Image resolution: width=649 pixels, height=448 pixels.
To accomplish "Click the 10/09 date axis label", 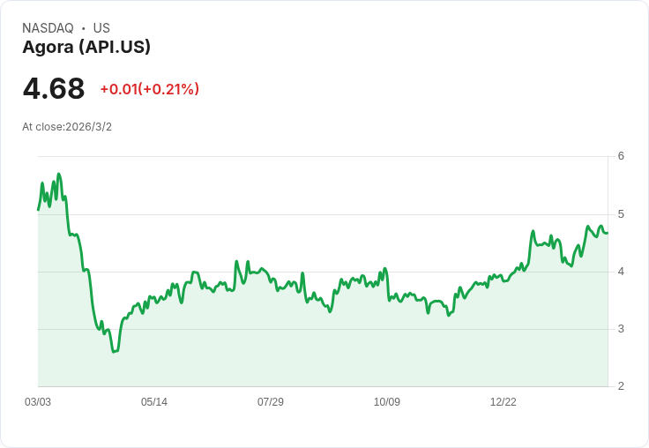I will (387, 402).
